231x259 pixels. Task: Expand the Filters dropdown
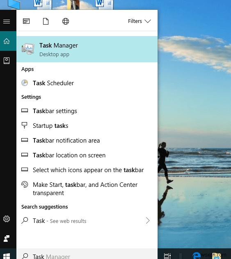tap(140, 21)
